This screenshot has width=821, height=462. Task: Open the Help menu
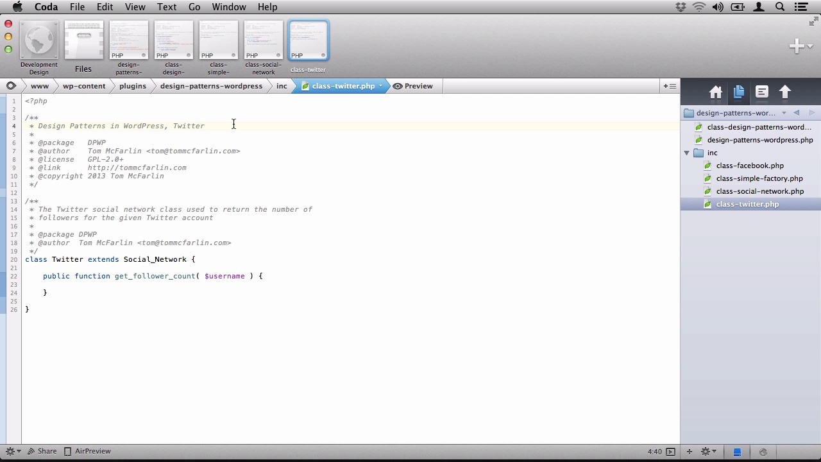tap(267, 7)
